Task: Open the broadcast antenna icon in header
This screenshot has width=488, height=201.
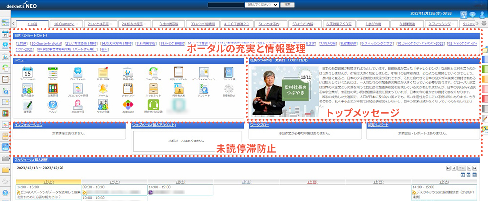Action: 463,14
